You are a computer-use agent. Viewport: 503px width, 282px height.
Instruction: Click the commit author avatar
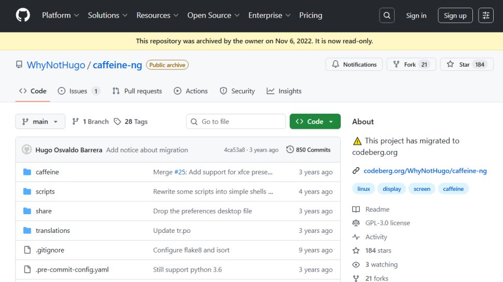click(26, 150)
